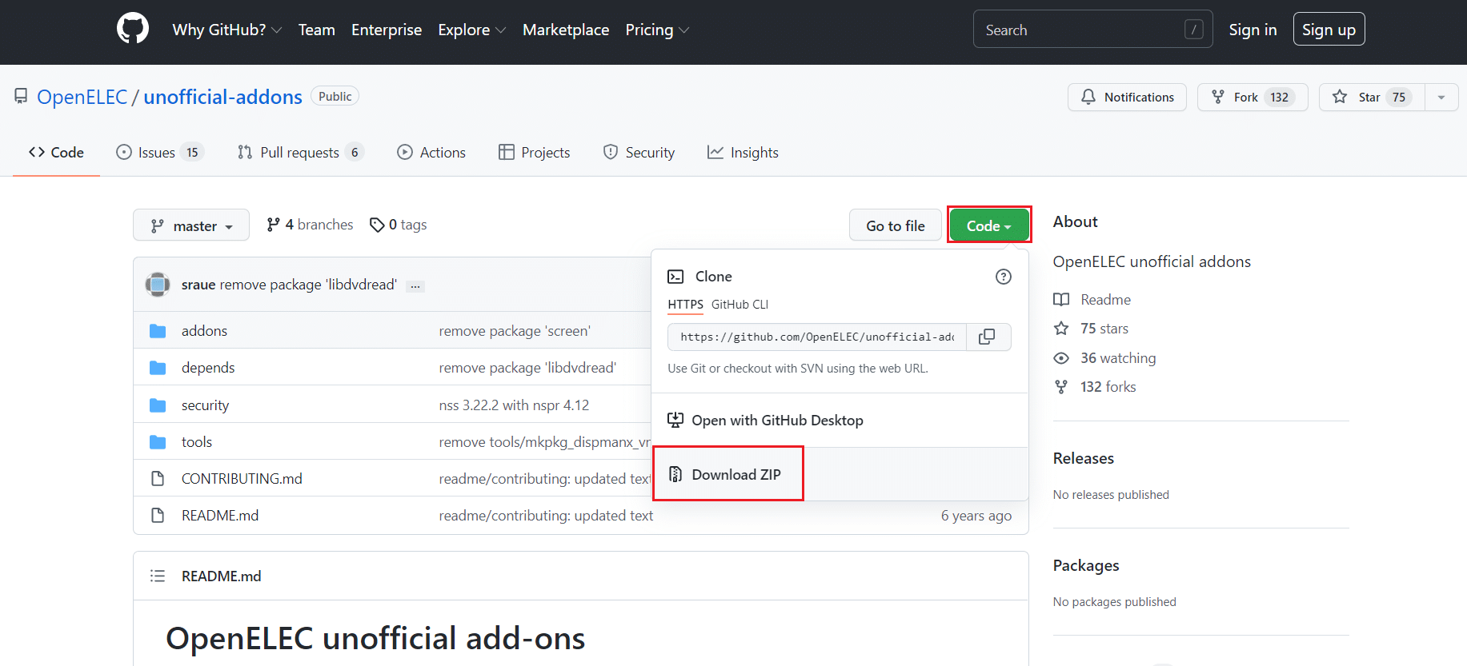
Task: Click Download ZIP
Action: tap(736, 474)
